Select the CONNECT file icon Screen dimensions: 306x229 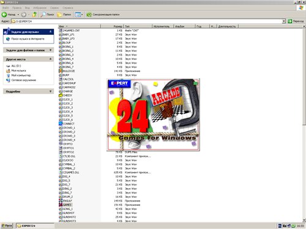tap(61, 123)
